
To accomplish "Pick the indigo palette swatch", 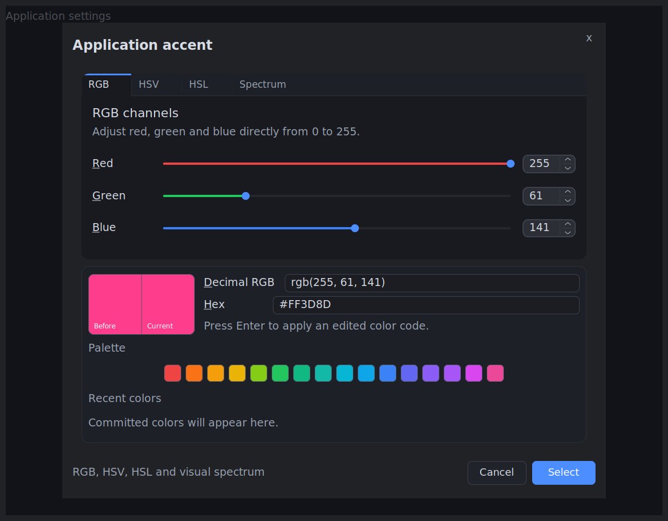I will [x=409, y=373].
